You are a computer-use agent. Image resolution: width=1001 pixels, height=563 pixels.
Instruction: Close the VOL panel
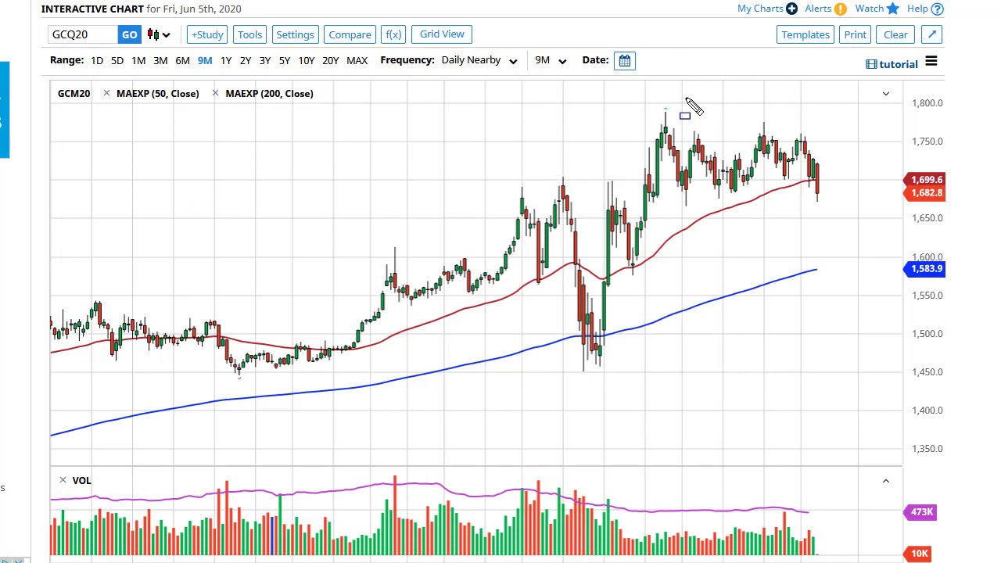click(x=63, y=480)
